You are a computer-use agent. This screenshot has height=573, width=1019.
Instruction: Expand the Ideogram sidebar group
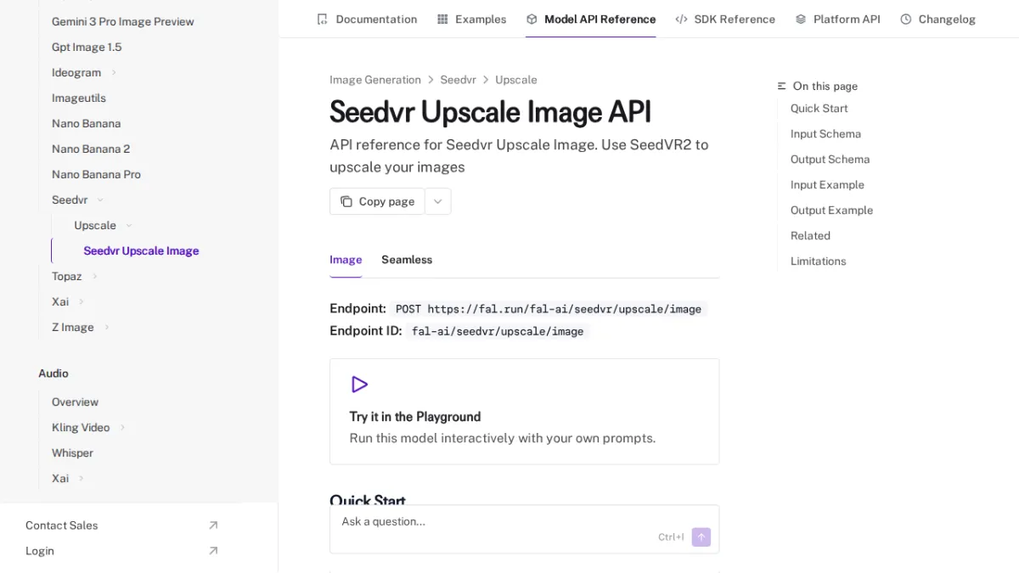[114, 73]
